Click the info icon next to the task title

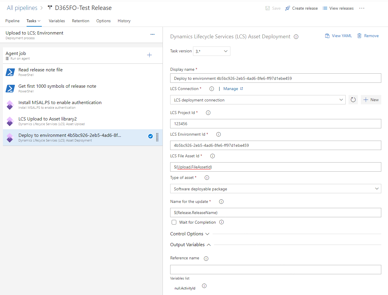tap(296, 37)
